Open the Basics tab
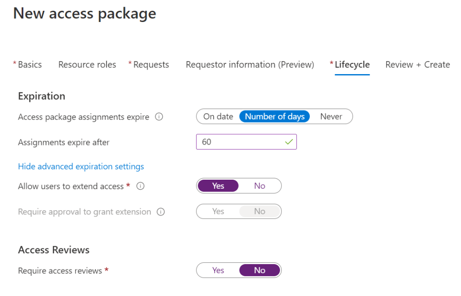The width and height of the screenshot is (461, 296). [x=30, y=65]
